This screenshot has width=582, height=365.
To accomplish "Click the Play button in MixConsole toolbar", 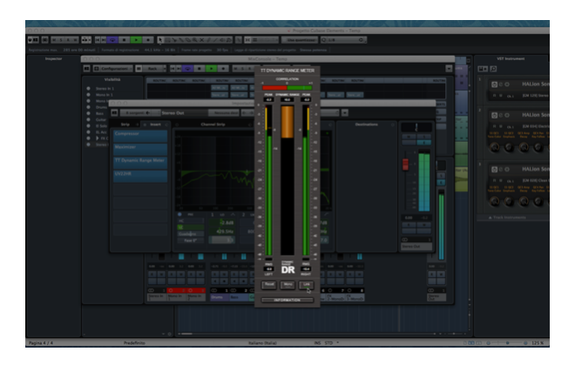I will click(211, 69).
